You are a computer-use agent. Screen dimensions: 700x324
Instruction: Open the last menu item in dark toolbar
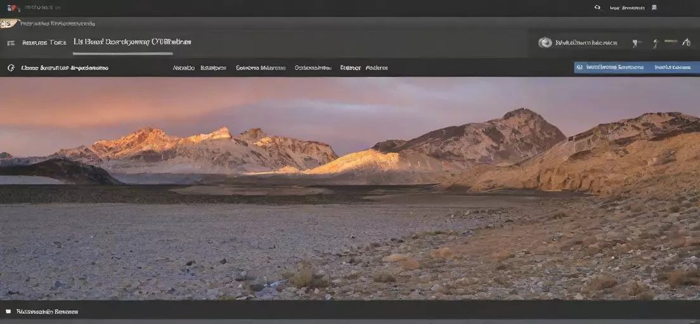coord(377,68)
